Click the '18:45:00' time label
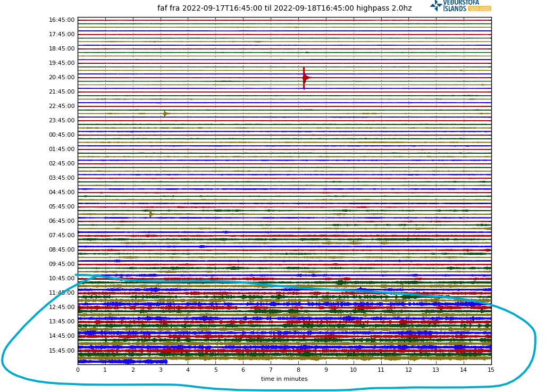The height and width of the screenshot is (392, 545). click(62, 48)
